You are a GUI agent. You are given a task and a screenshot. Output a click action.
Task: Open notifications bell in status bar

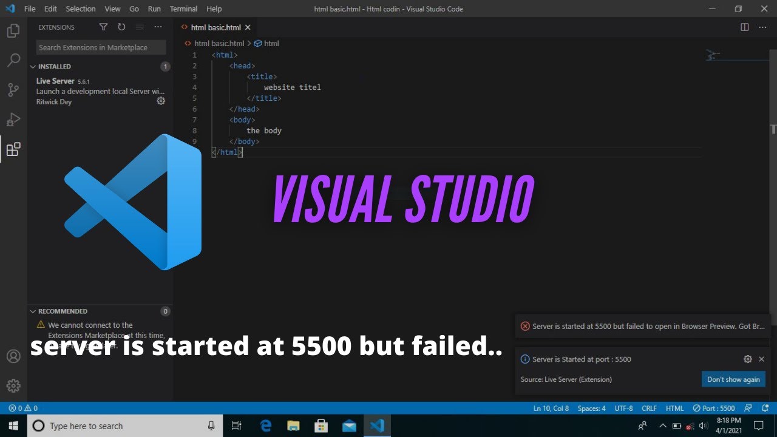coord(764,408)
